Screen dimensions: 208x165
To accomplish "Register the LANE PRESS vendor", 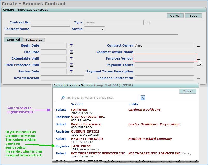I will point(63,146).
